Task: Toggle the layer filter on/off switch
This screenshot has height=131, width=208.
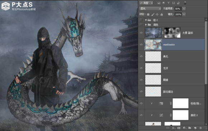Action: (185, 3)
